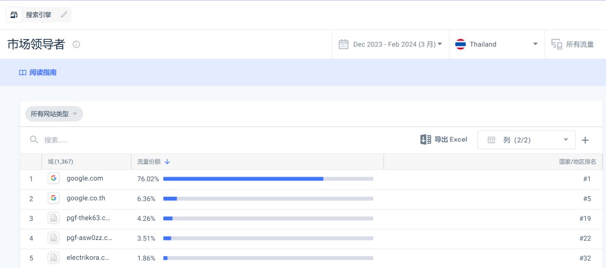Click the 搜索引擎 category tab

[x=38, y=15]
